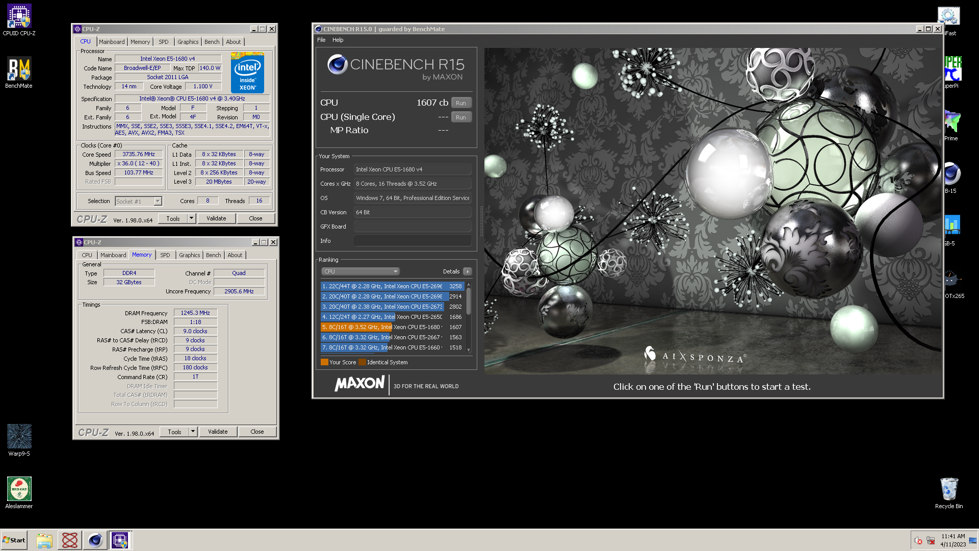
Task: Click Tools button in lower CPU-Z window
Action: point(174,432)
